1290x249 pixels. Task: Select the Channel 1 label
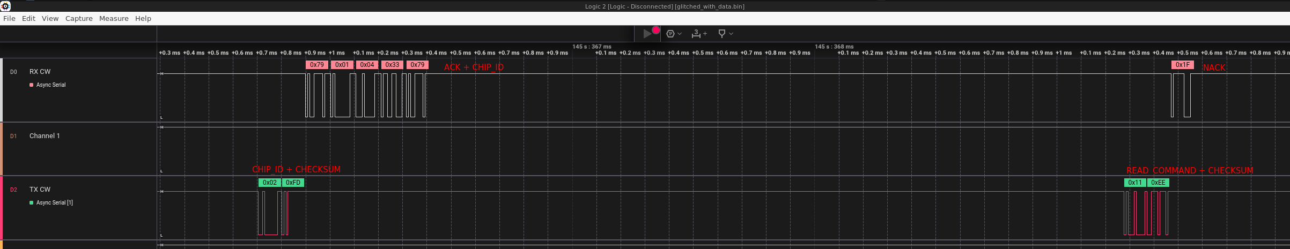[45, 136]
